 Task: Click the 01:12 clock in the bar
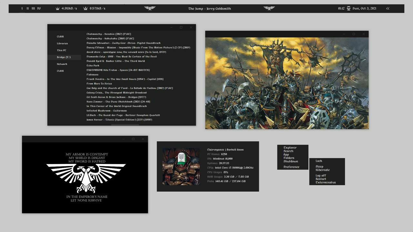(x=341, y=8)
